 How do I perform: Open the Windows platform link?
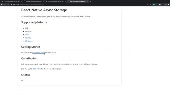[x=29, y=41]
